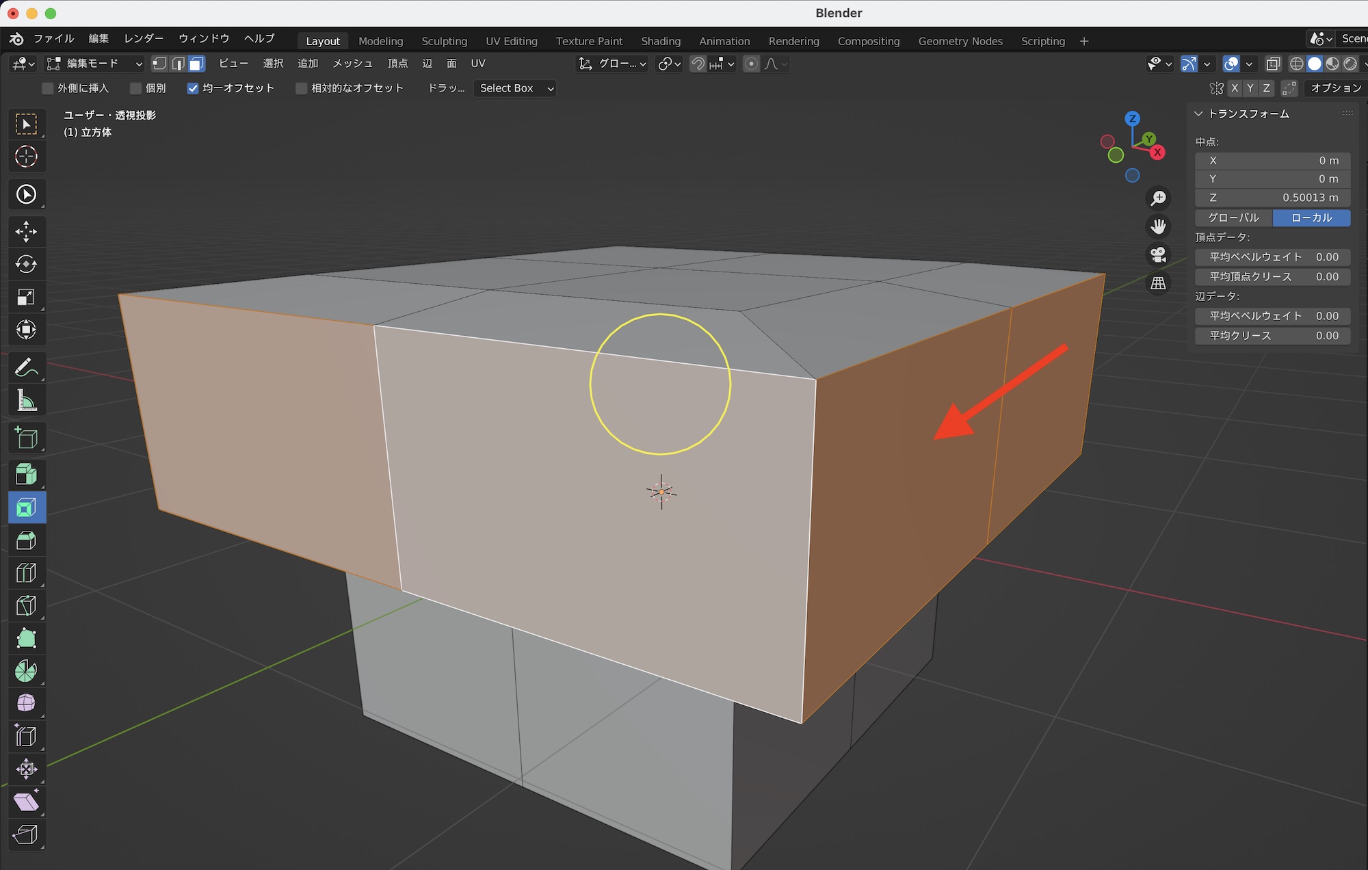Enable 相対的なオフセット checkbox
The height and width of the screenshot is (870, 1368).
click(x=301, y=88)
